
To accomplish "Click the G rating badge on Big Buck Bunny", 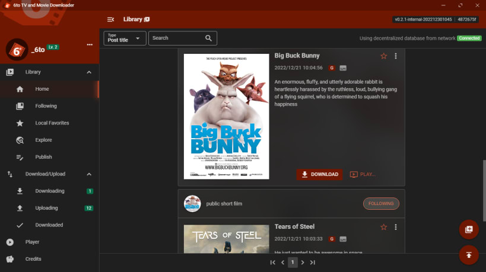I will coord(332,68).
